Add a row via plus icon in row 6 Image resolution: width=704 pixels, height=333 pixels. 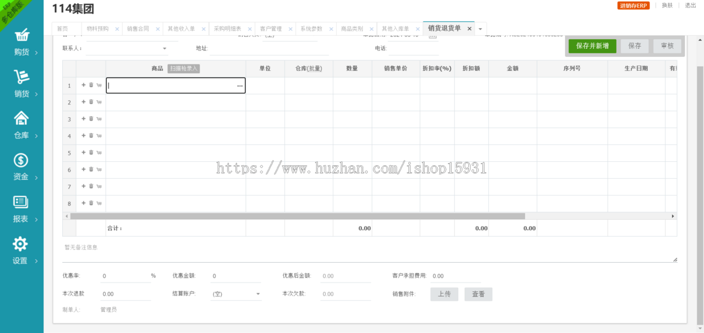[83, 169]
